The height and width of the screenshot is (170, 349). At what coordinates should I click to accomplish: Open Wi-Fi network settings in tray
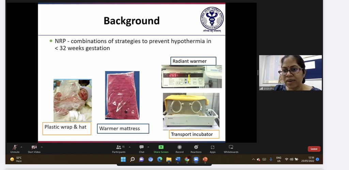click(x=287, y=159)
